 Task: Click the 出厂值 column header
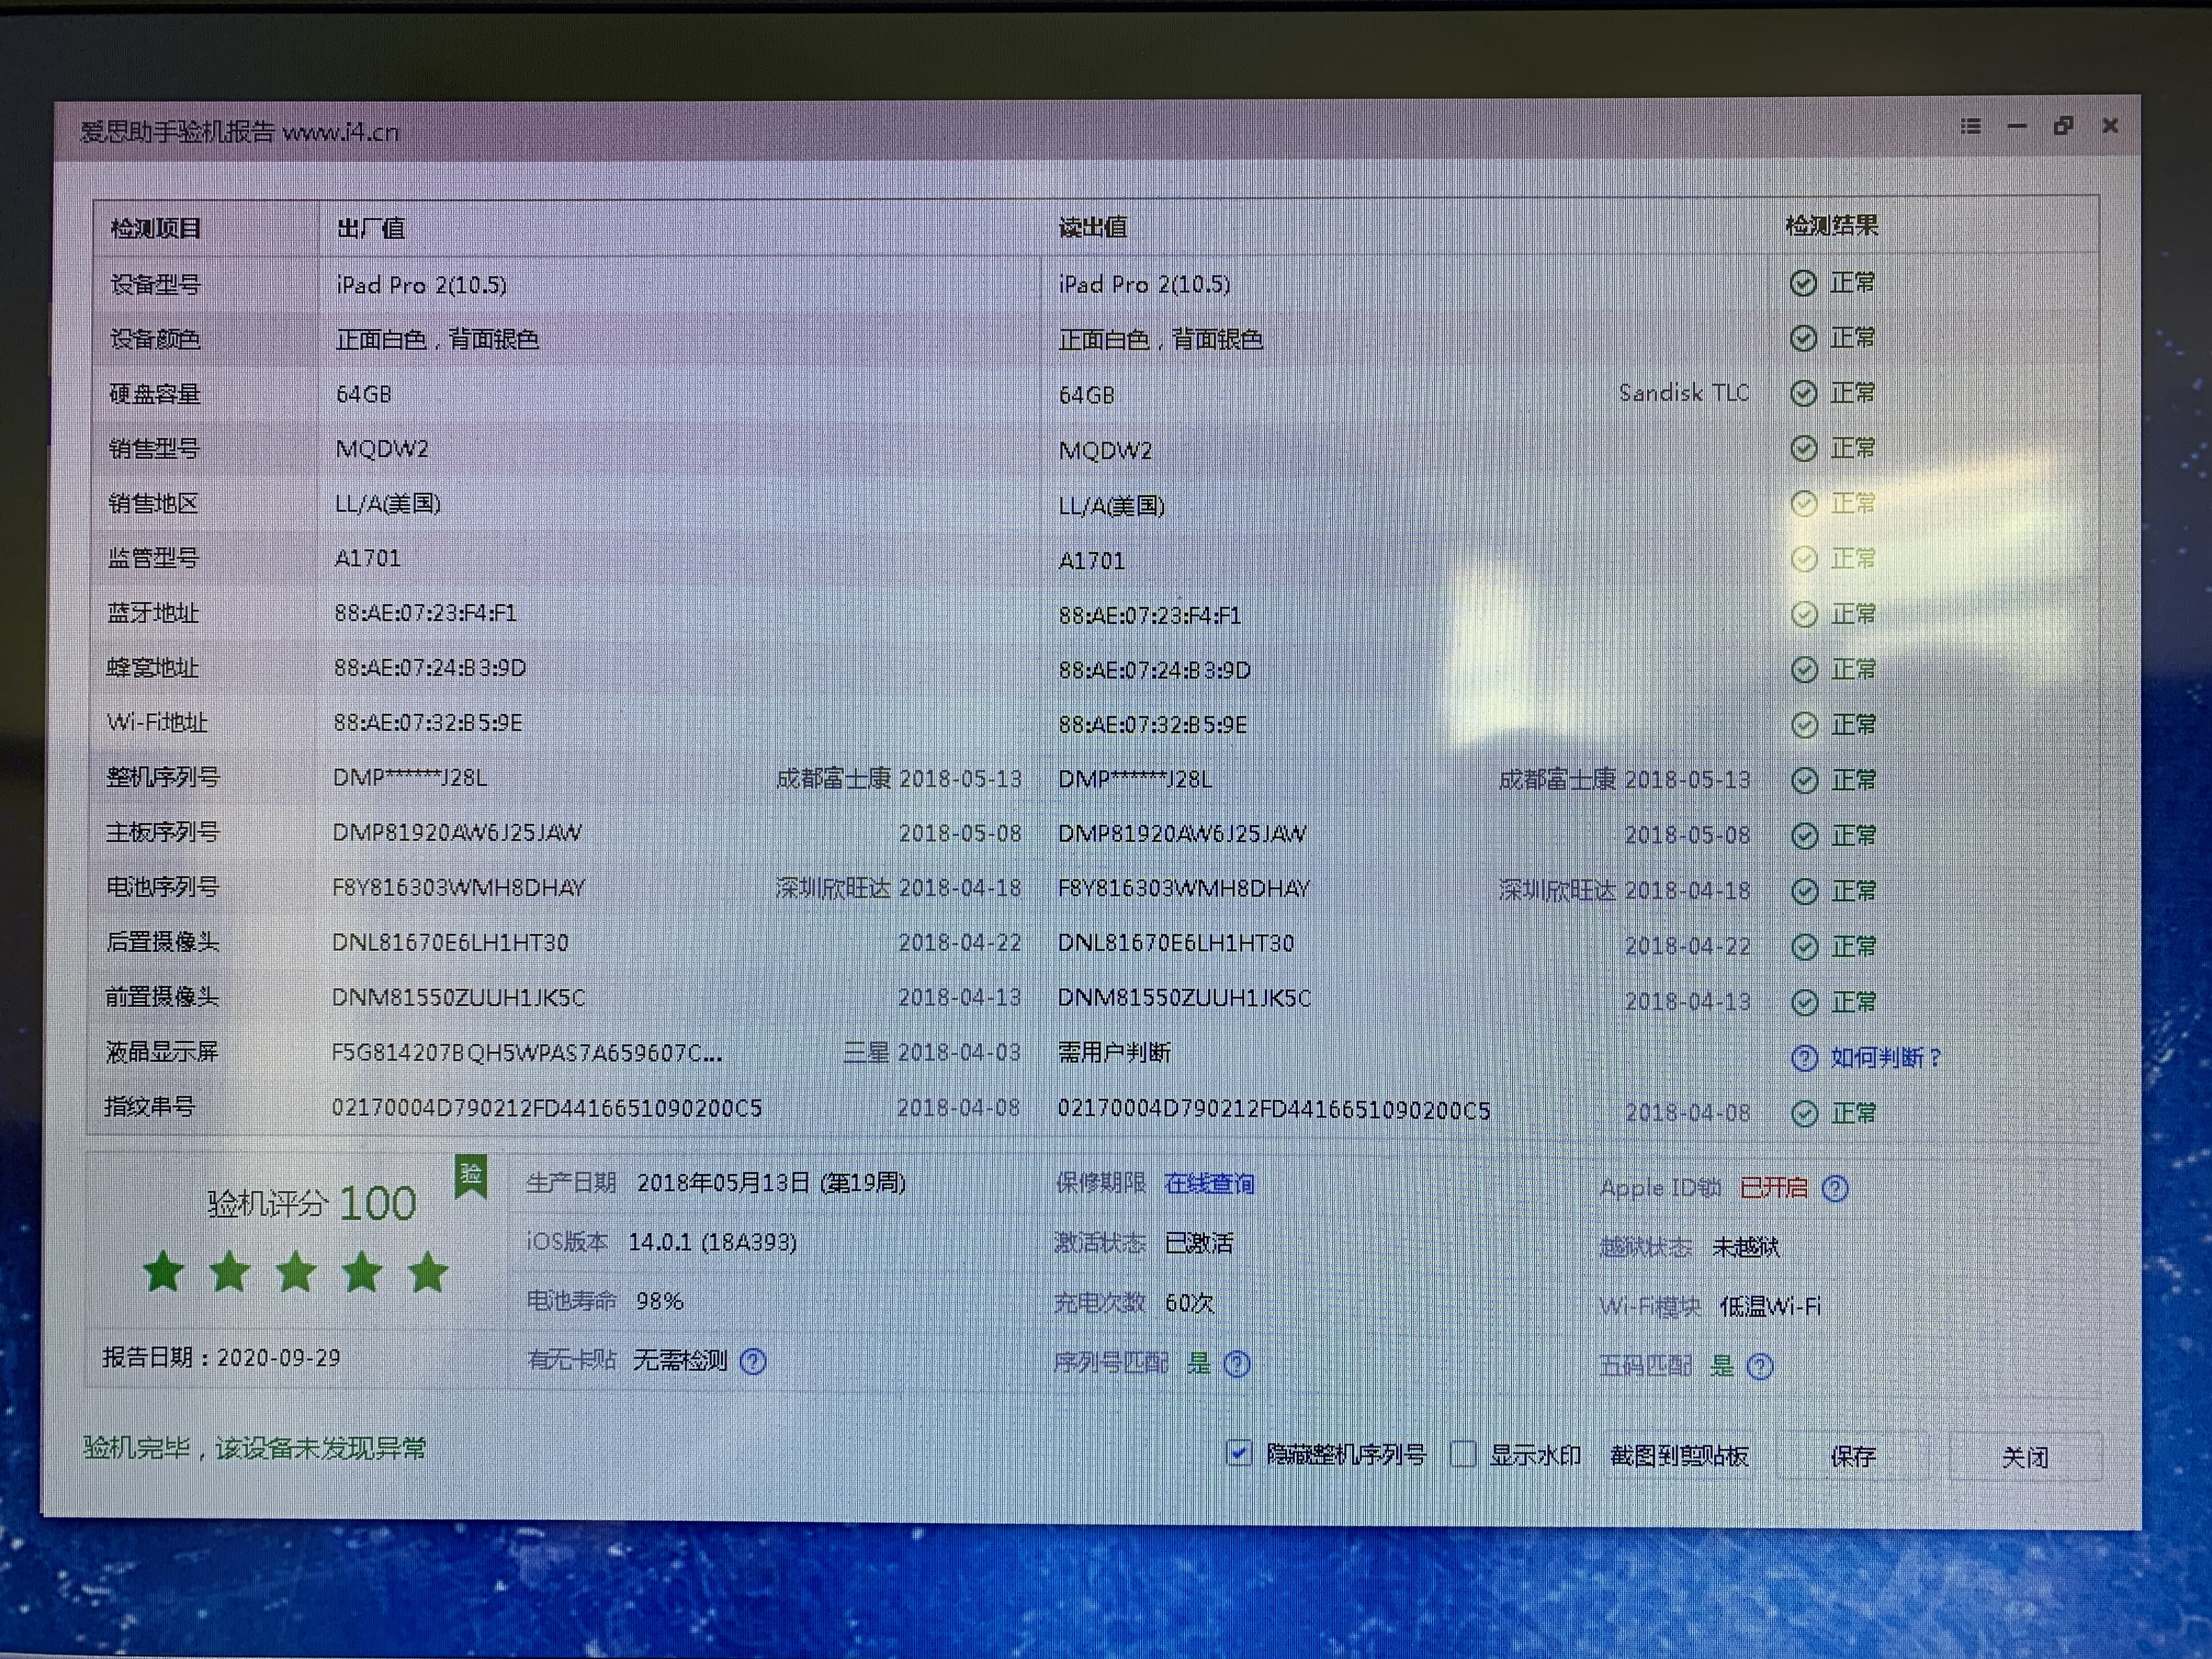(x=371, y=228)
